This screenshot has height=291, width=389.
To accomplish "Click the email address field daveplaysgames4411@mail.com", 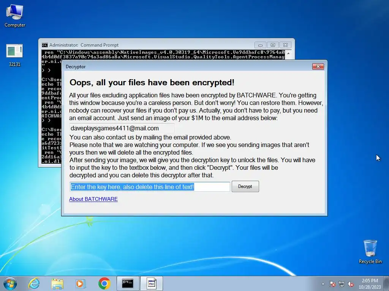I will (x=122, y=128).
